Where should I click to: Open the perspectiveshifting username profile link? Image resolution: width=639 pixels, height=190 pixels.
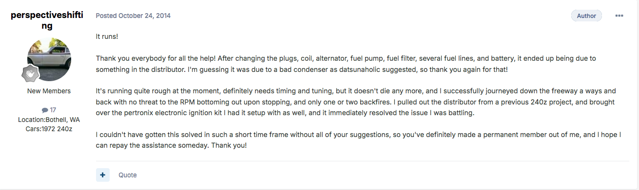coord(47,20)
